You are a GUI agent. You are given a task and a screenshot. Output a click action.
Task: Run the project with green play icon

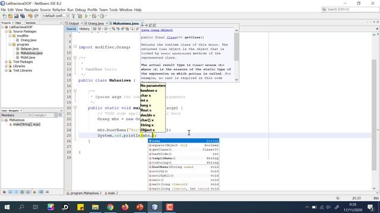coord(86,16)
